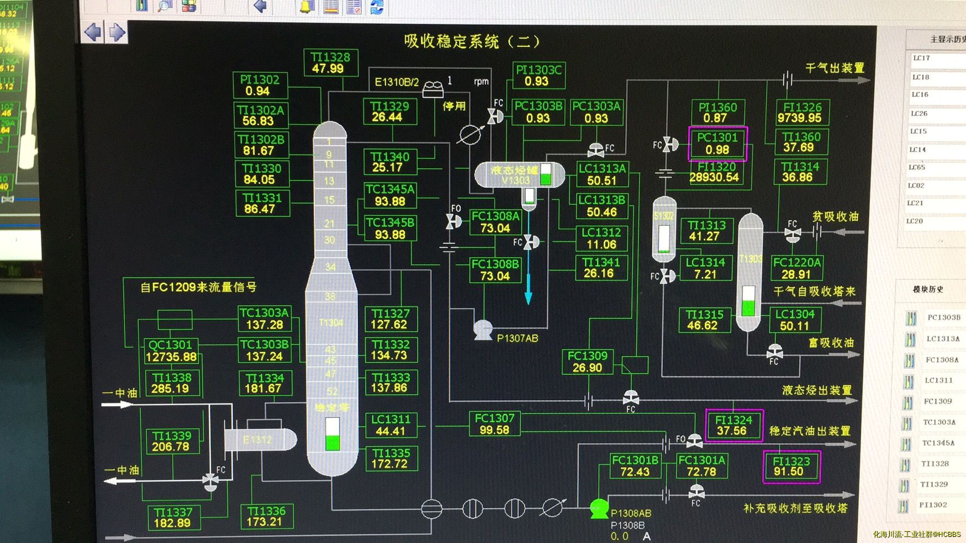
Task: Open the PI1302 pressure indicator box
Action: click(x=260, y=85)
